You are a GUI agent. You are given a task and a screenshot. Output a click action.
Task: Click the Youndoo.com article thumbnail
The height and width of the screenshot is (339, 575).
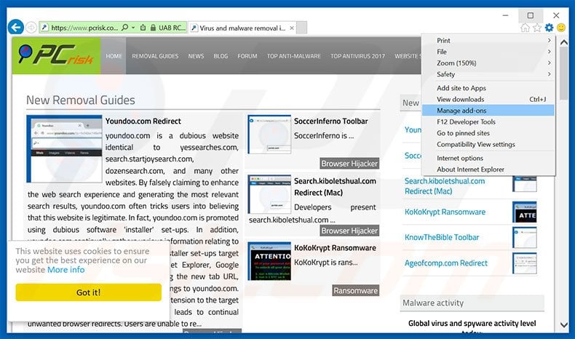point(64,149)
